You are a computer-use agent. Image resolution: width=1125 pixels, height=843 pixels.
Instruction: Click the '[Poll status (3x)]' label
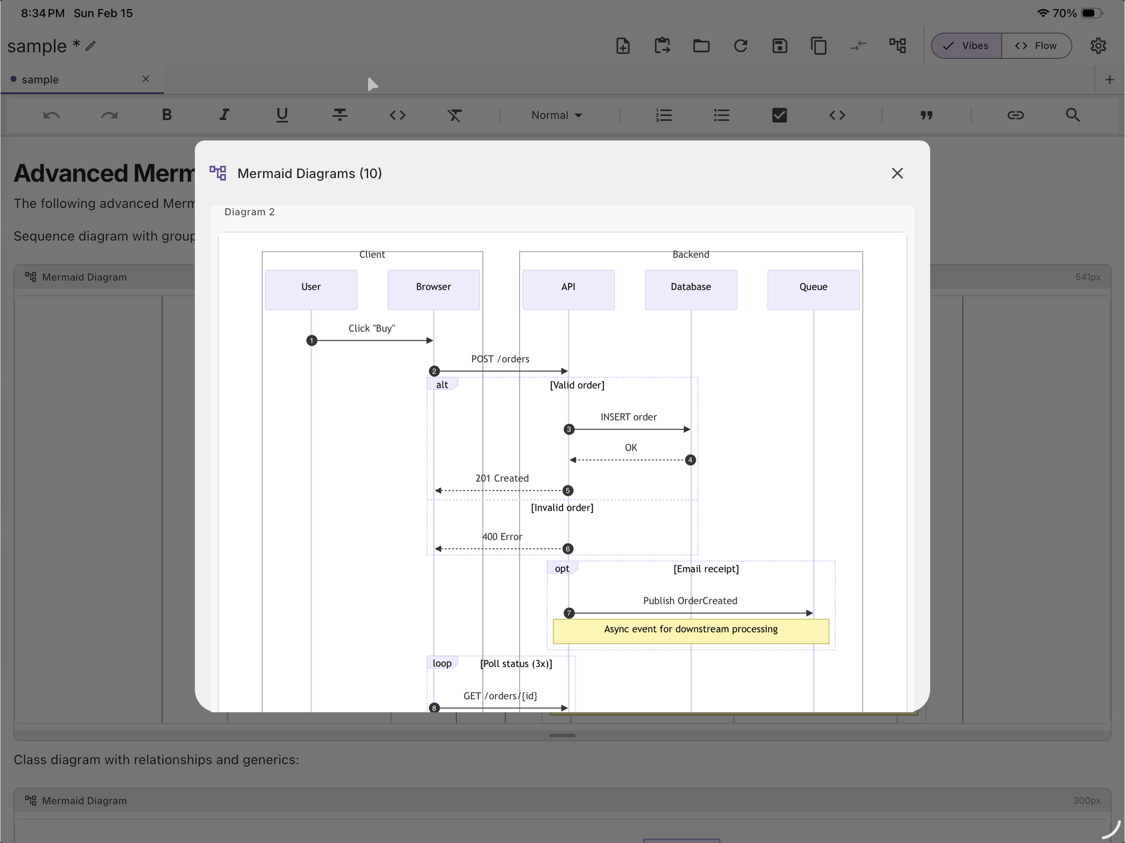[516, 664]
